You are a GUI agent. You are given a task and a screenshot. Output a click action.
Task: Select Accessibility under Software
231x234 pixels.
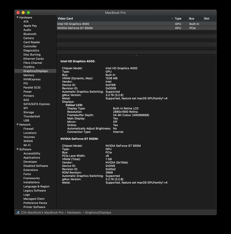pyautogui.click(x=32, y=153)
